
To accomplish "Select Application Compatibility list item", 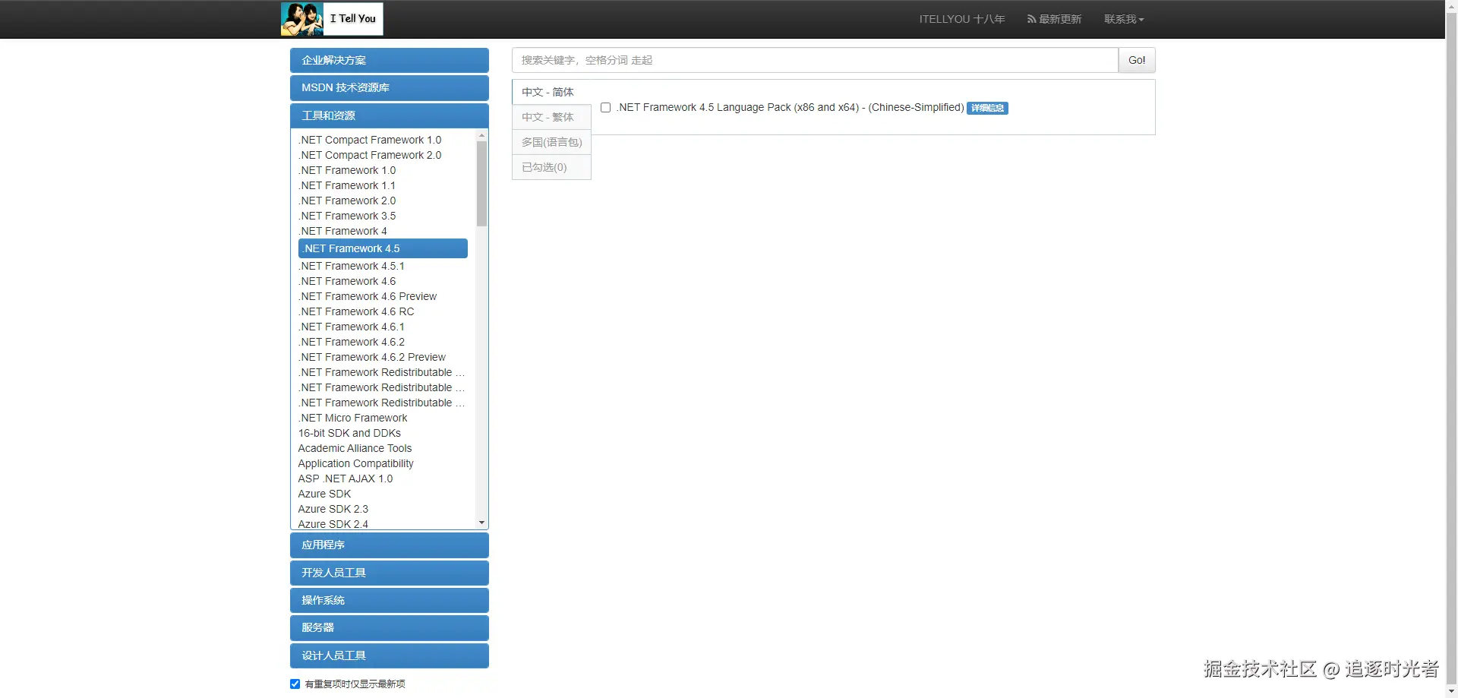I will click(356, 463).
